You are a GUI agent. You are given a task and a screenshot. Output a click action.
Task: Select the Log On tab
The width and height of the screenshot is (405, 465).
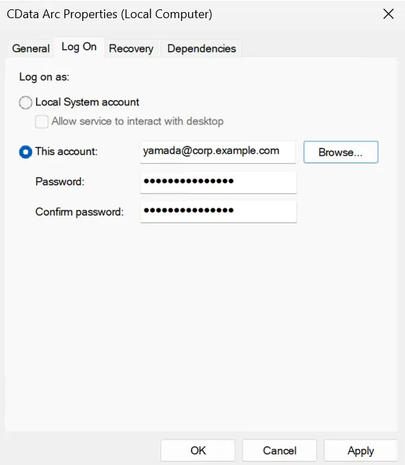pyautogui.click(x=79, y=47)
